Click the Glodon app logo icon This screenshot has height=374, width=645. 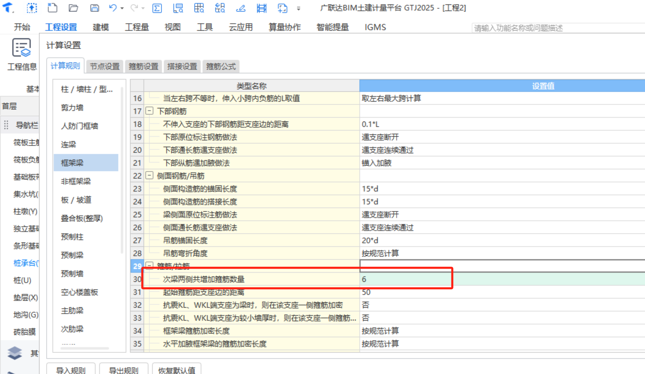pyautogui.click(x=9, y=7)
